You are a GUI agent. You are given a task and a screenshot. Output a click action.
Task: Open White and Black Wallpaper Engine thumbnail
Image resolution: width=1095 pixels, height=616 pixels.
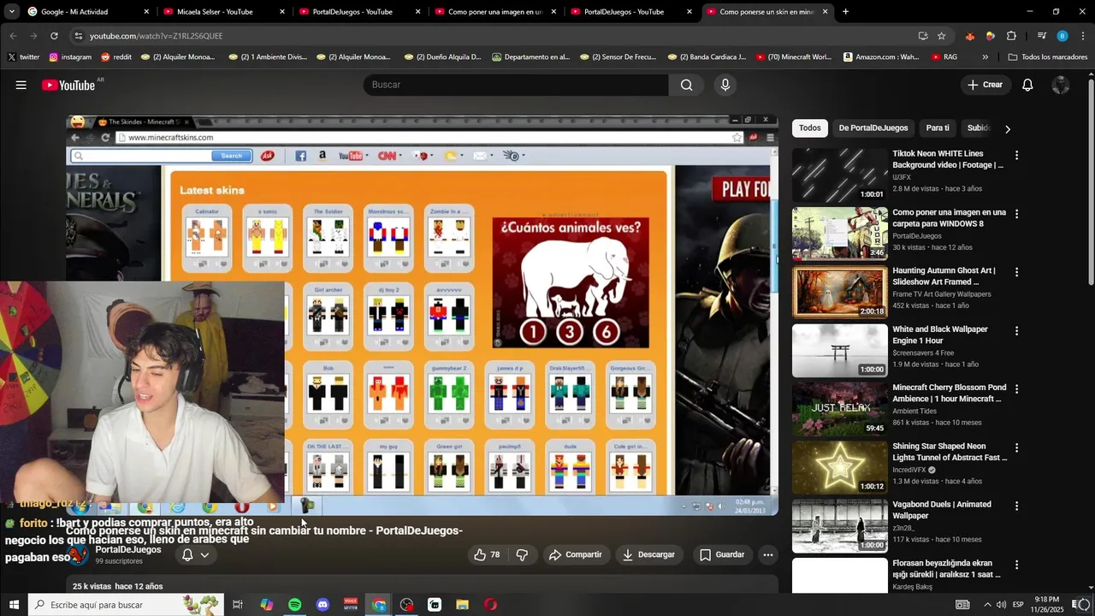(840, 351)
